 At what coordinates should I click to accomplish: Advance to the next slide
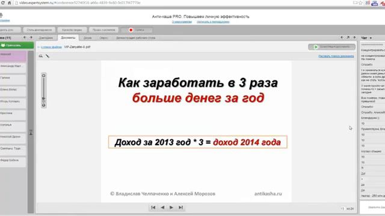(171, 208)
